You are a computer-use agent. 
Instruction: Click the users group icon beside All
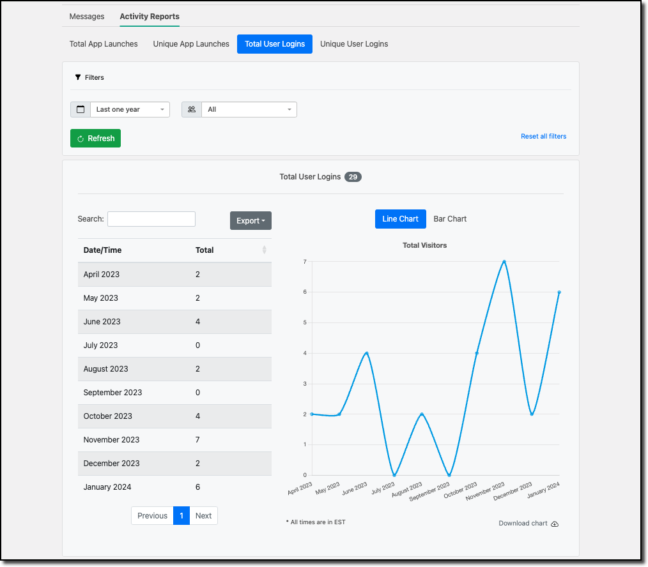point(192,109)
